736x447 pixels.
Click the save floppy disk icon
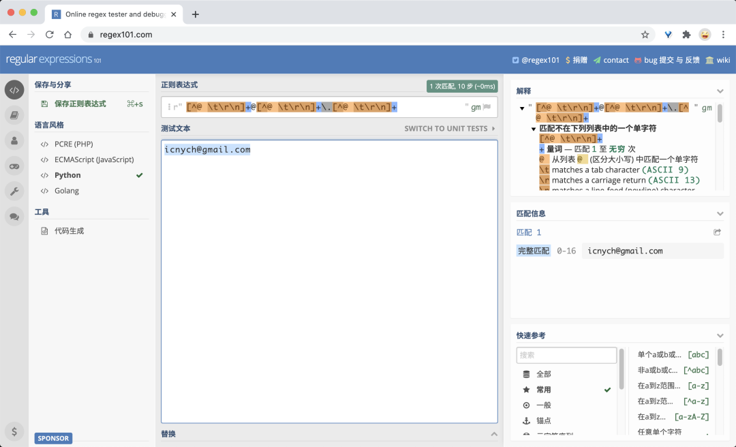[44, 104]
